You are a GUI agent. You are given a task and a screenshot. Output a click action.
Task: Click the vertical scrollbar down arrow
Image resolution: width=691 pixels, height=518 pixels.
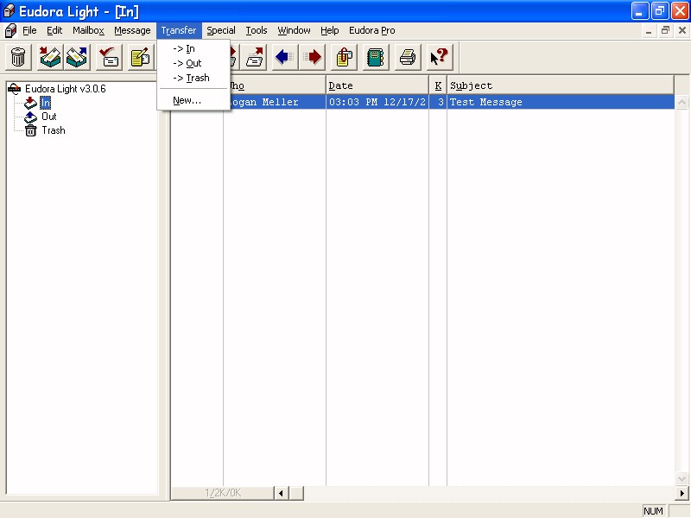(x=681, y=479)
